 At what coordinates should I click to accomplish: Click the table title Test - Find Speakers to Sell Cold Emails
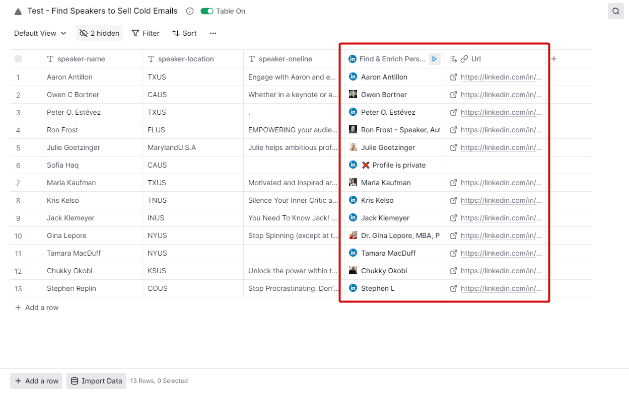103,11
